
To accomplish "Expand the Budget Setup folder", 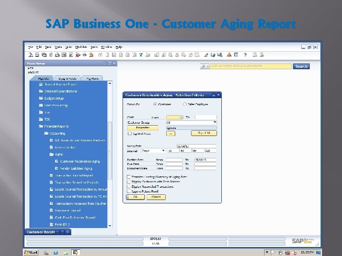I will coord(41,98).
